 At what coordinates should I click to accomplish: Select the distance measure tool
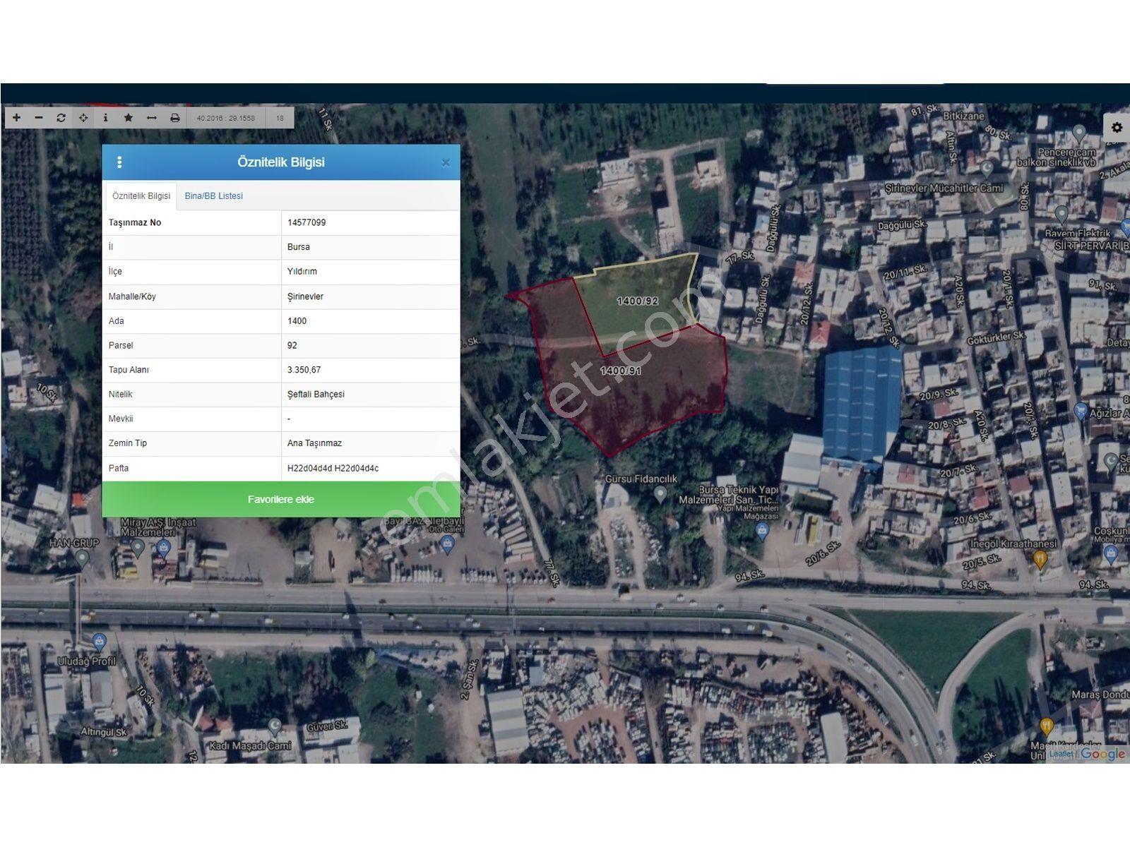tap(151, 118)
